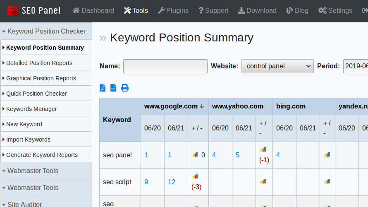Focus the Name input field

tap(165, 66)
